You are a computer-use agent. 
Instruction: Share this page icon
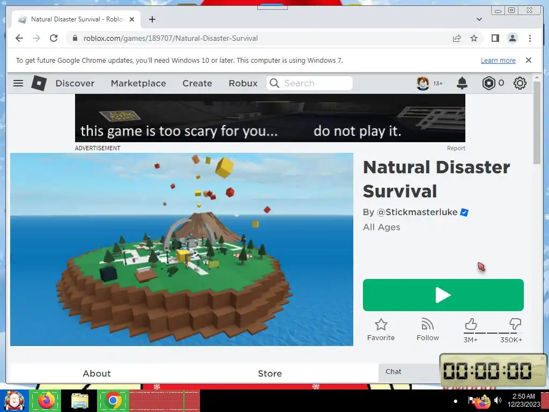click(457, 38)
